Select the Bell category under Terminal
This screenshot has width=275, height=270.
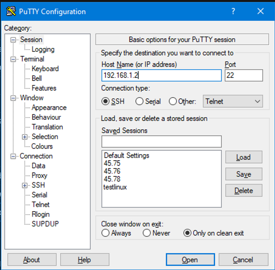coord(37,78)
